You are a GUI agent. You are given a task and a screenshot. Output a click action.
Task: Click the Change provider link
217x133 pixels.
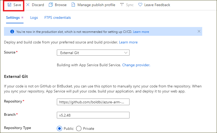pyautogui.click(x=136, y=65)
